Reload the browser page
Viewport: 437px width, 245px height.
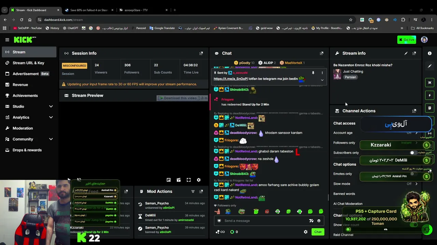22,20
